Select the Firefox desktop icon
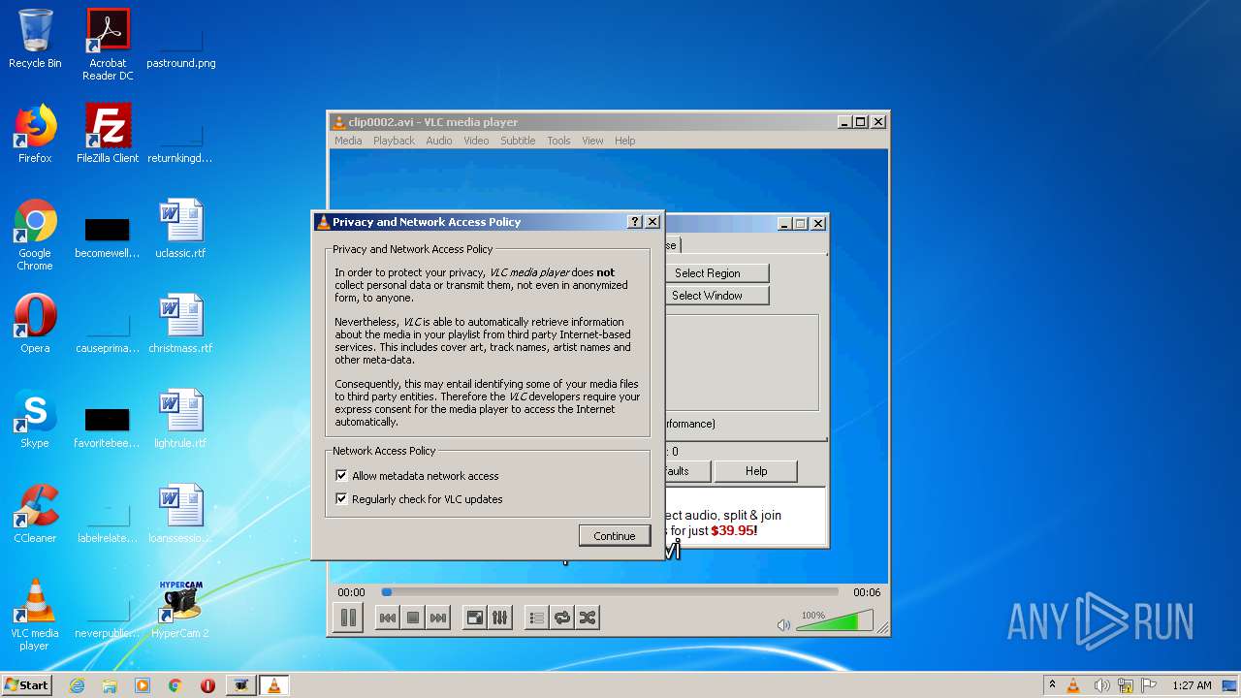 (x=35, y=134)
